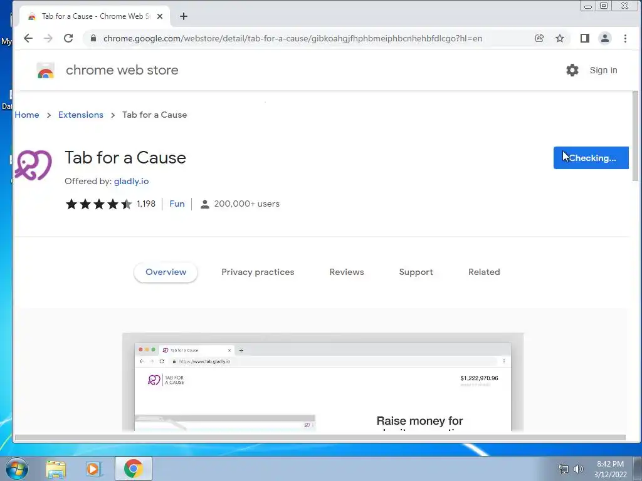This screenshot has height=481, width=642.
Task: Click the padlock site info icon
Action: (93, 38)
